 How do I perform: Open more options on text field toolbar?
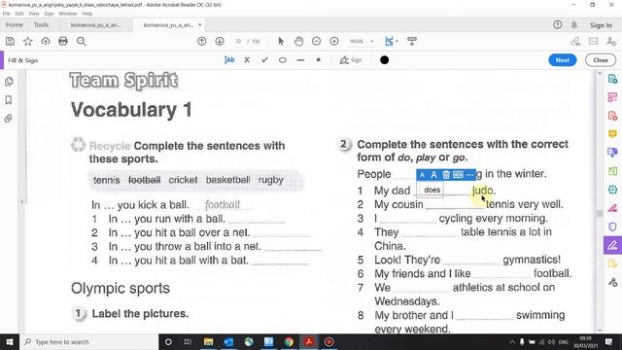(x=470, y=175)
